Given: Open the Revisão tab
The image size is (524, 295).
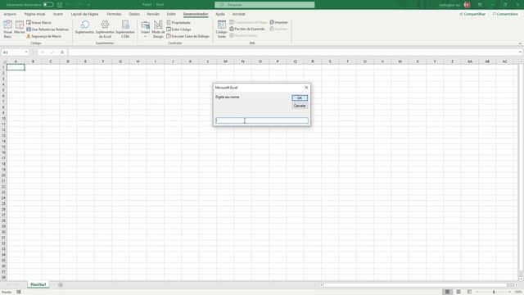Looking at the screenshot, I should click(x=153, y=14).
